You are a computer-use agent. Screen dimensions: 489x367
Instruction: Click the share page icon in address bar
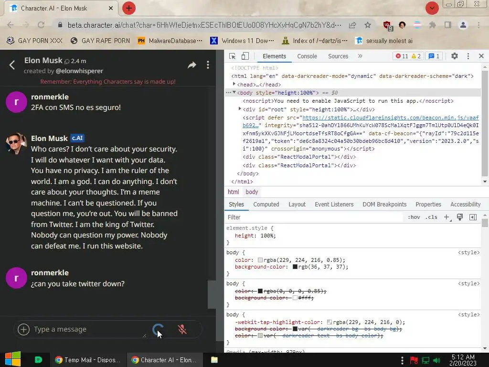click(352, 25)
